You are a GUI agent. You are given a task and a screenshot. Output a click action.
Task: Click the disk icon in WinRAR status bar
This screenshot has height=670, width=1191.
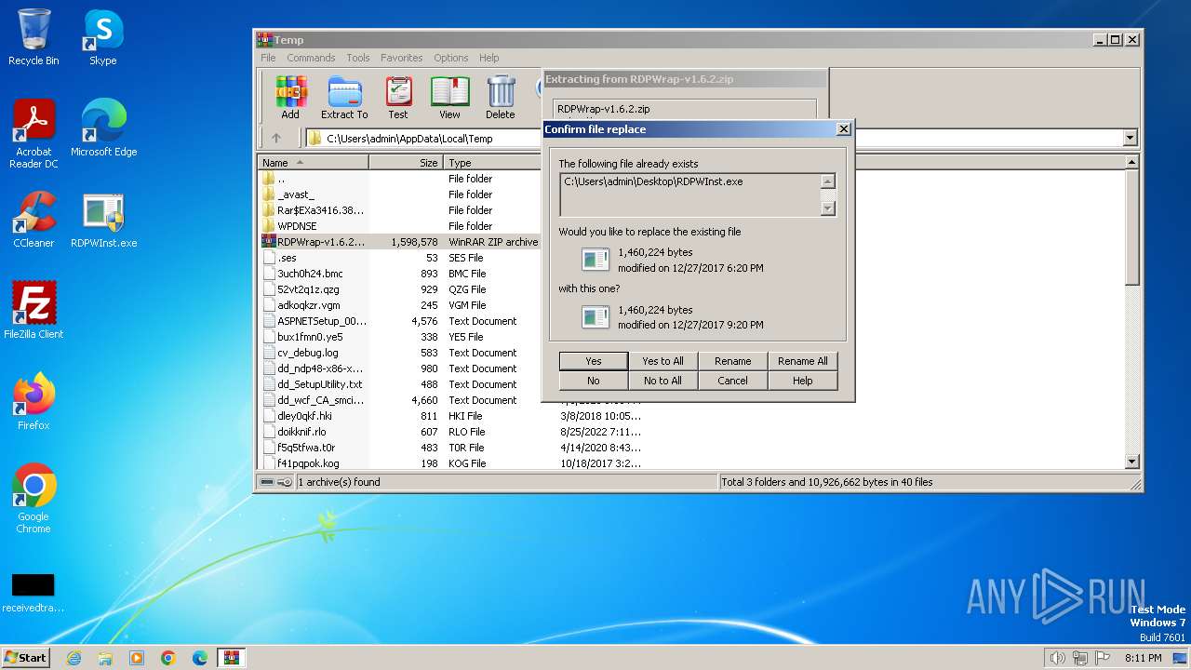pos(267,482)
